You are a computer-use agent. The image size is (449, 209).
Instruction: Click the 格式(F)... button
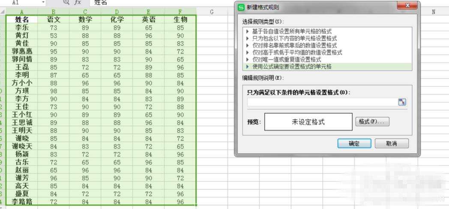coord(372,122)
